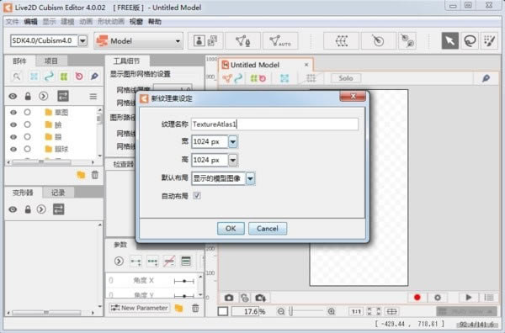Click the New Parameter button
The width and height of the screenshot is (505, 333).
point(139,308)
